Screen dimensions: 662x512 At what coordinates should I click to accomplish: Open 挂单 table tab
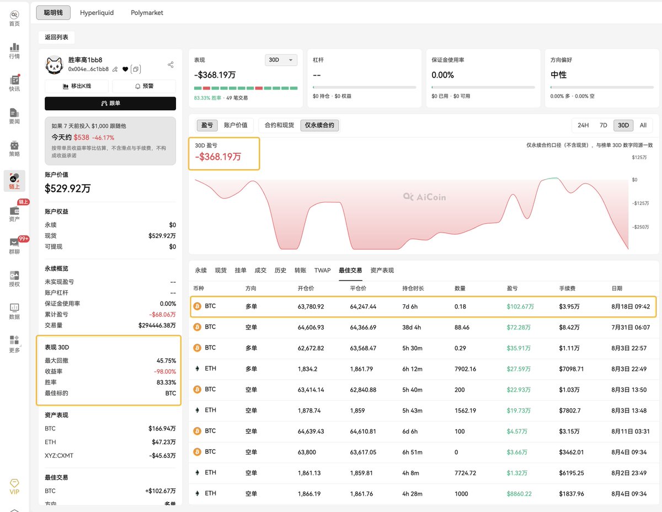[x=241, y=271]
